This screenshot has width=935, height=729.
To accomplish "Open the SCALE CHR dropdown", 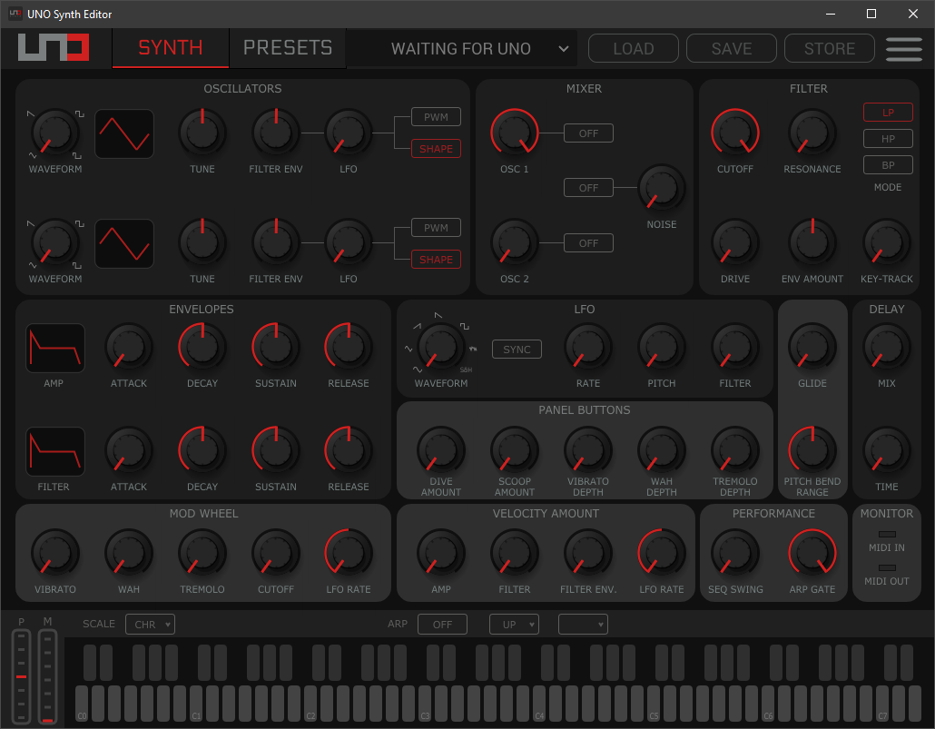I will [151, 624].
